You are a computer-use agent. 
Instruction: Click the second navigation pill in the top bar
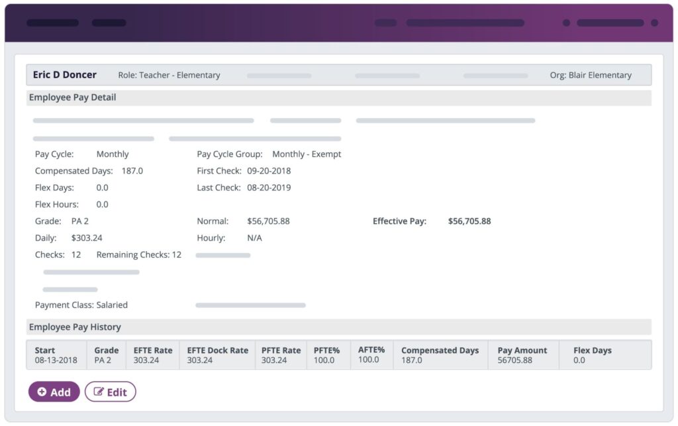point(109,22)
